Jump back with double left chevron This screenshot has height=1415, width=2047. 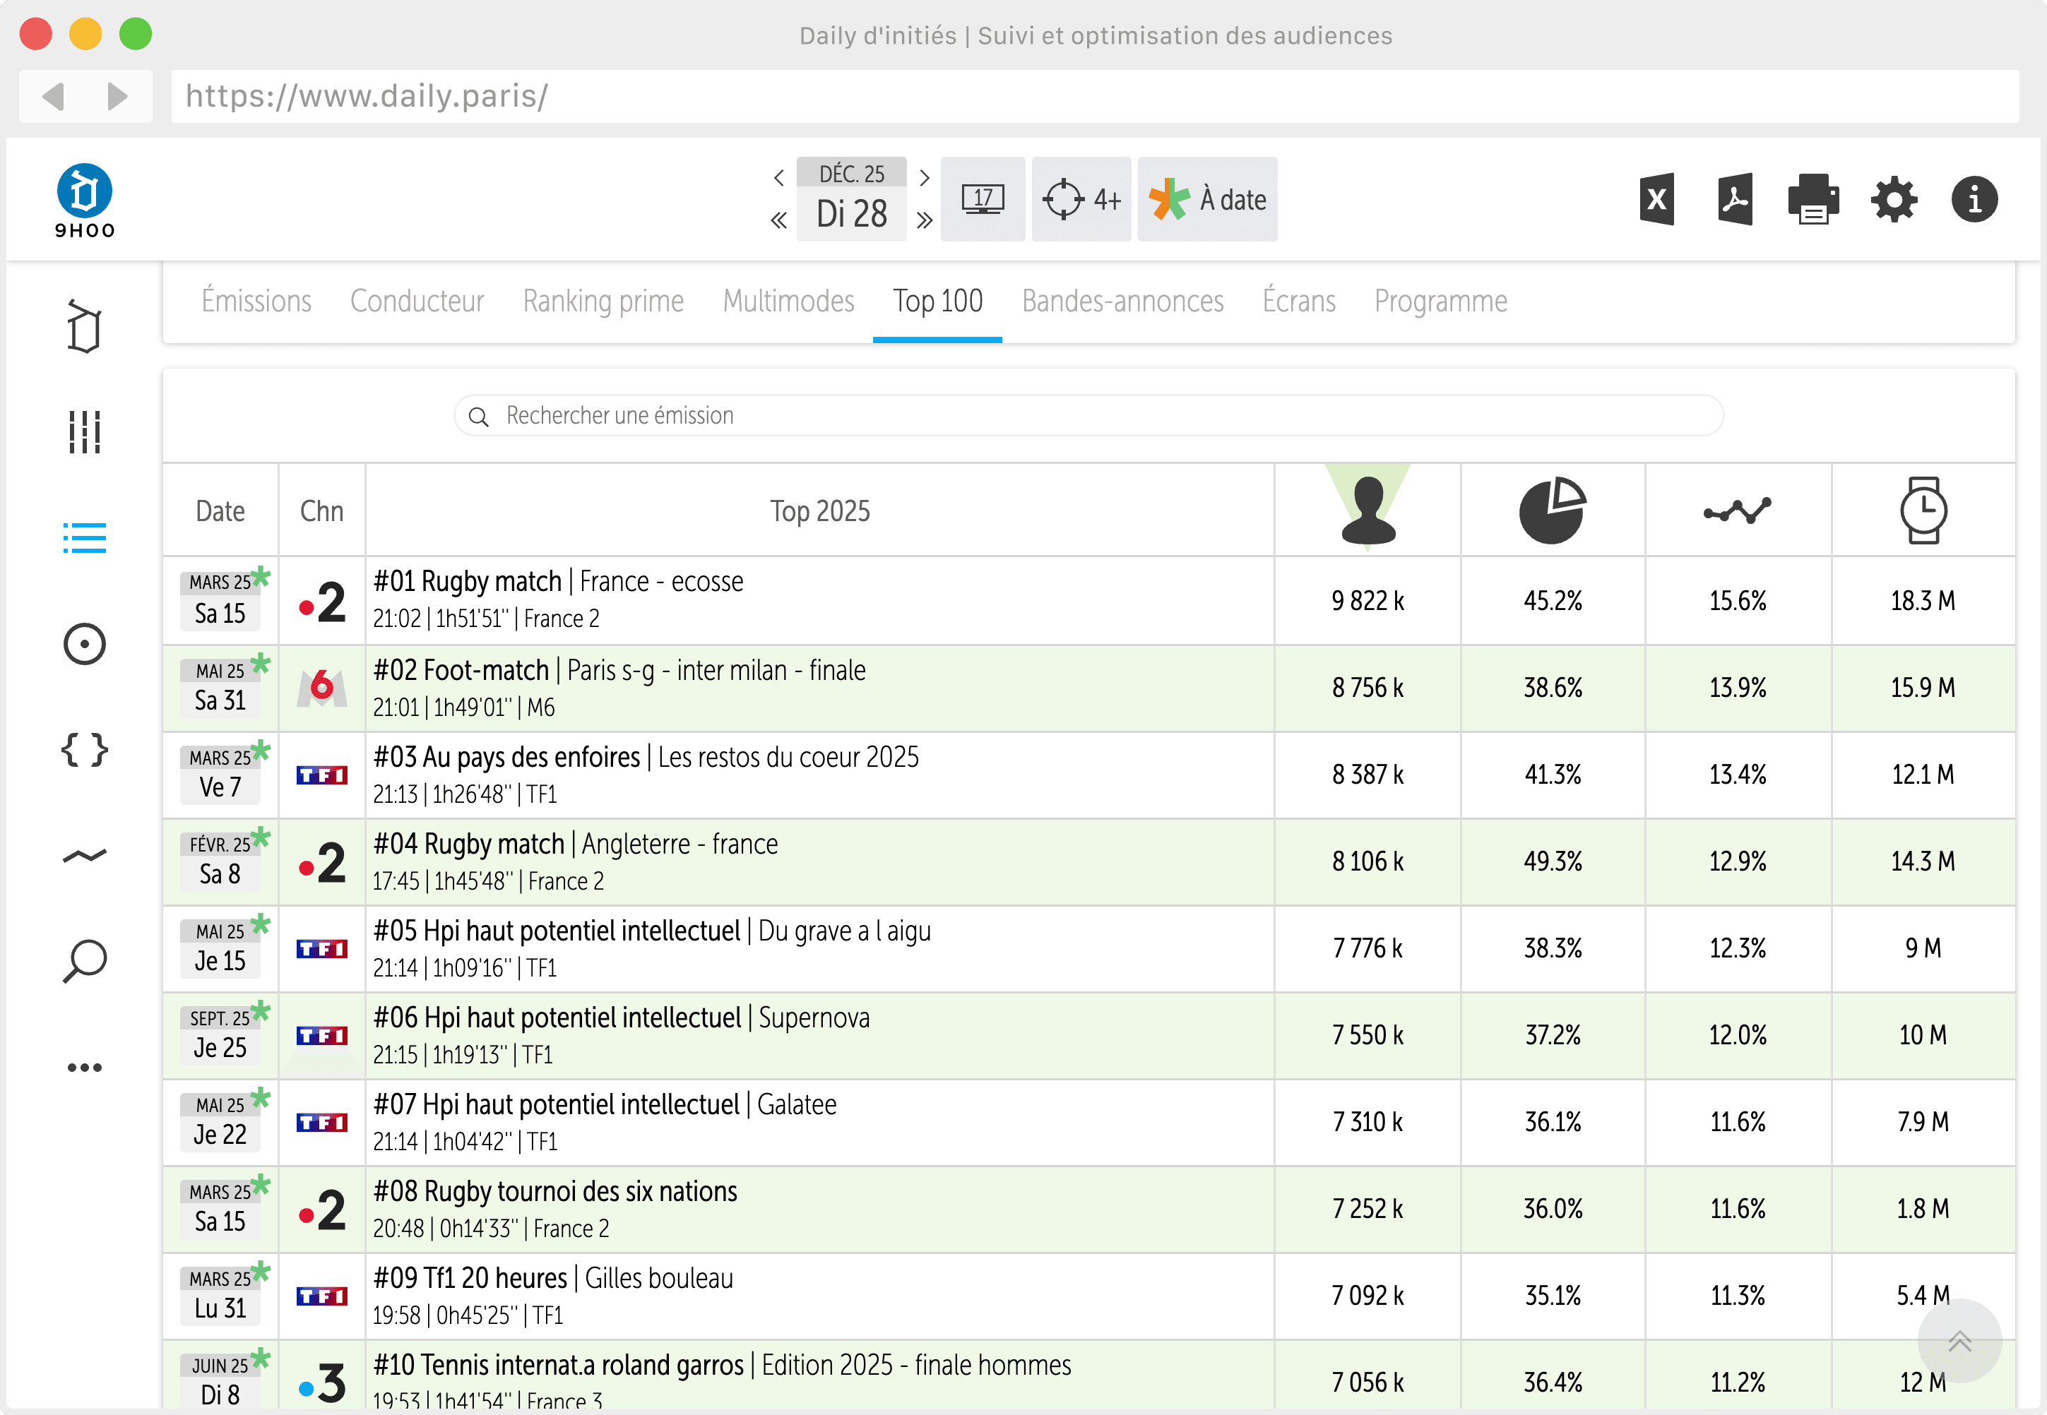tap(778, 220)
